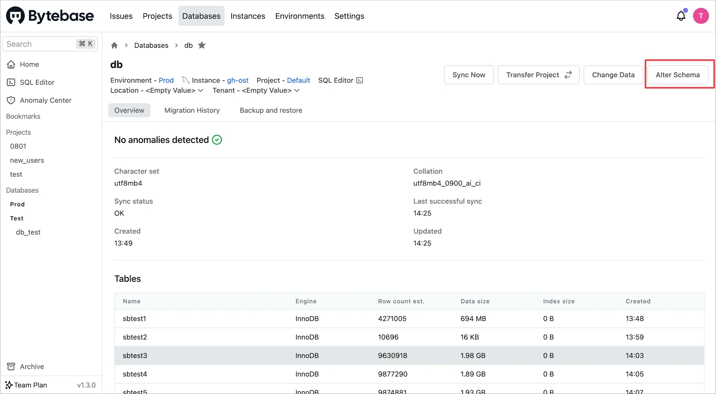Click the Row count est. column header
The width and height of the screenshot is (716, 394).
pos(401,301)
